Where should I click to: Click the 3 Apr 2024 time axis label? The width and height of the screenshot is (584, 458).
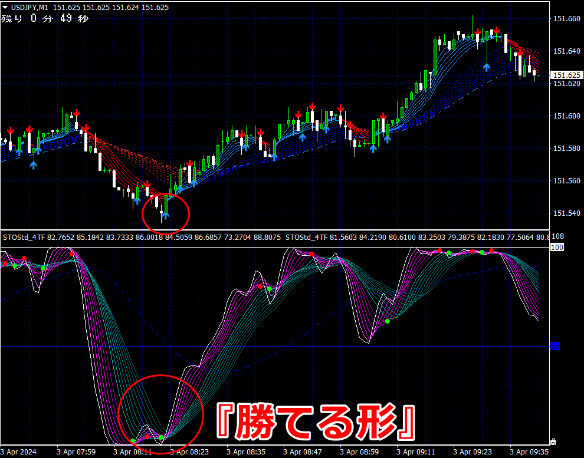[x=18, y=452]
